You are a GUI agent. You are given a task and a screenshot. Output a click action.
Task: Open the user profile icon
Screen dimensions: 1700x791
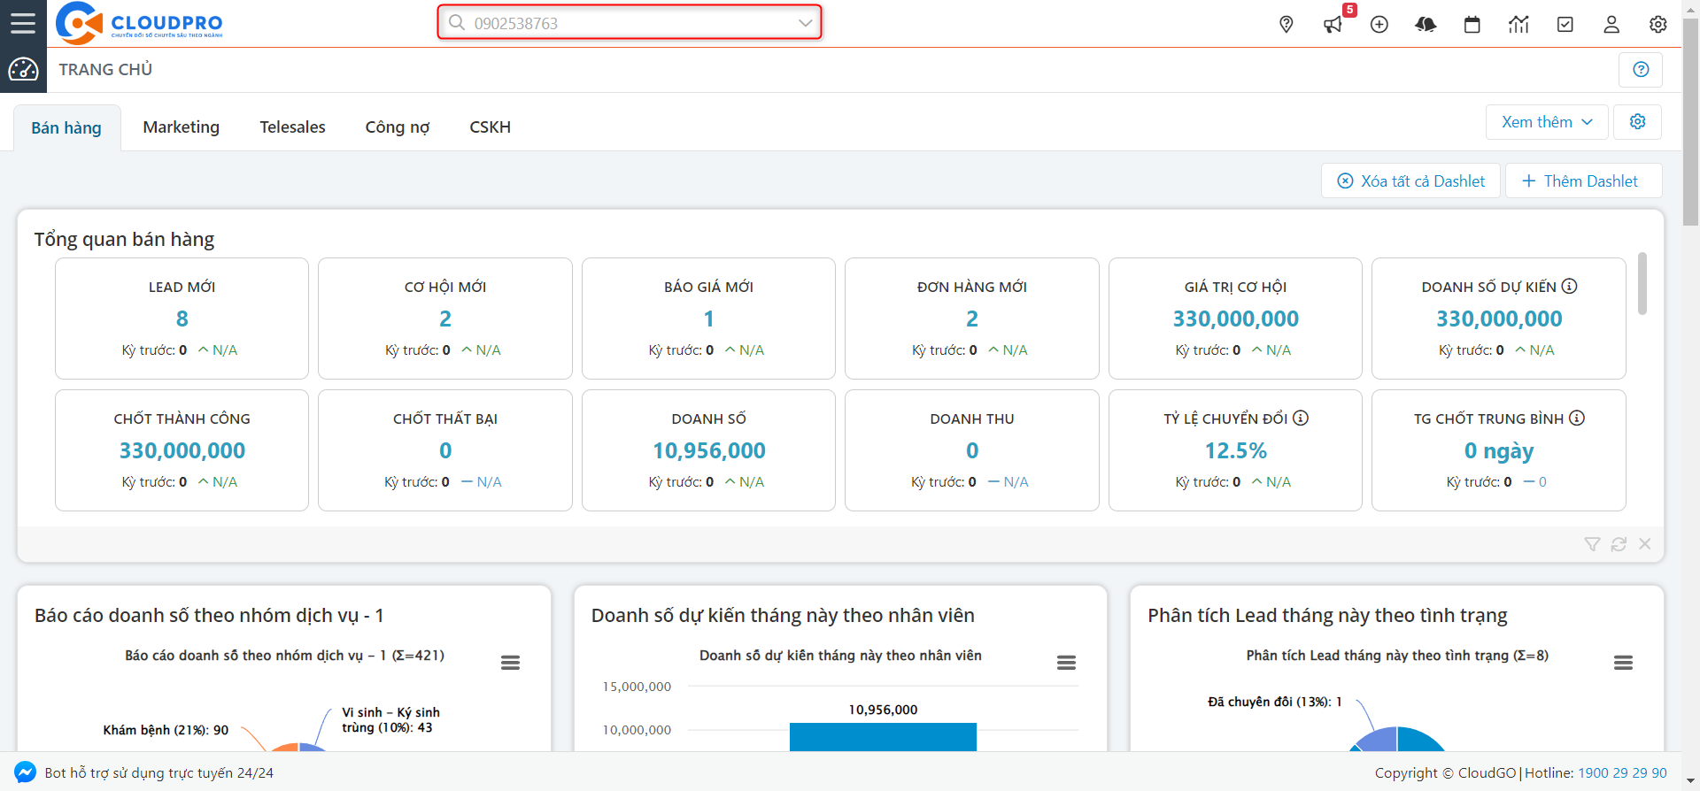[x=1611, y=24]
